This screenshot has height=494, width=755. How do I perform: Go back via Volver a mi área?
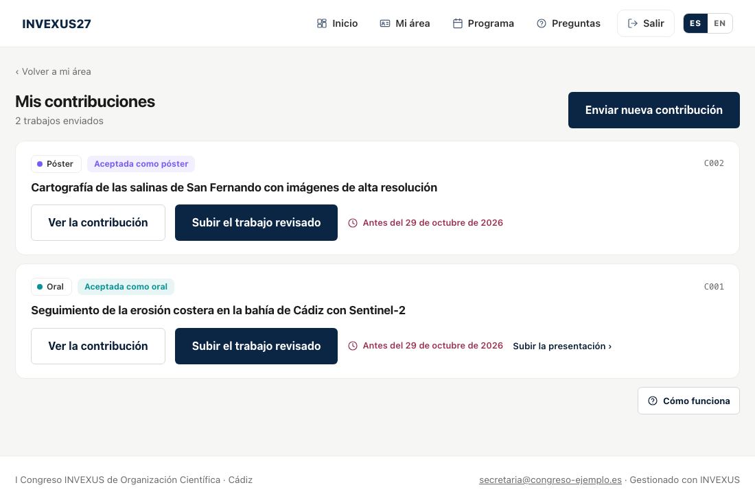[x=53, y=71]
